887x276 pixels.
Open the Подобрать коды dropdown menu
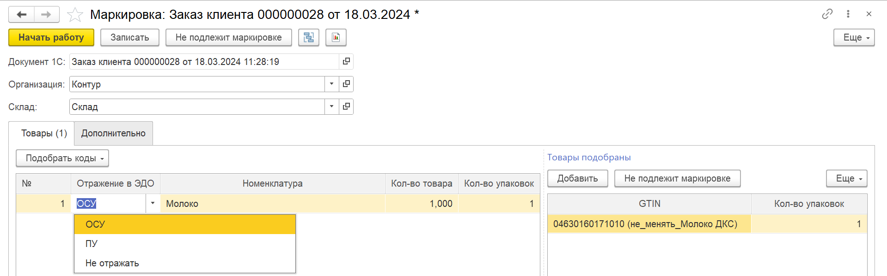[x=62, y=158]
